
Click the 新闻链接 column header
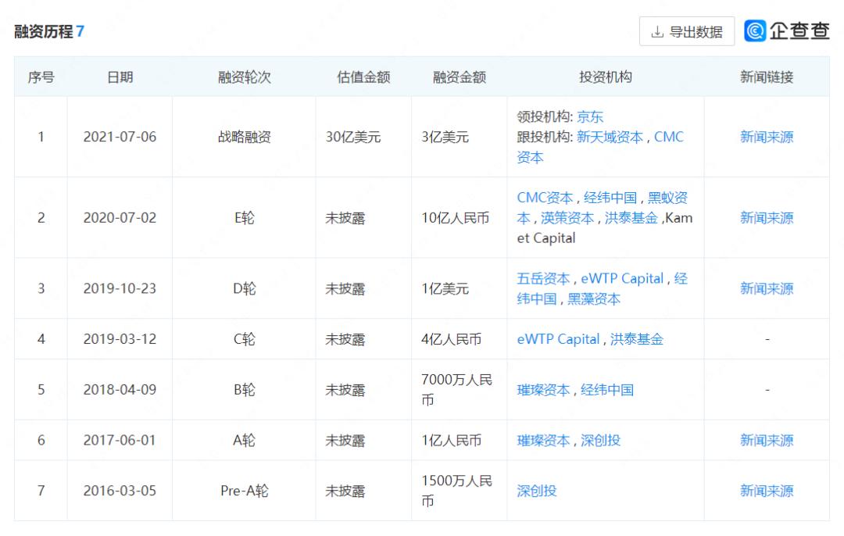point(767,77)
